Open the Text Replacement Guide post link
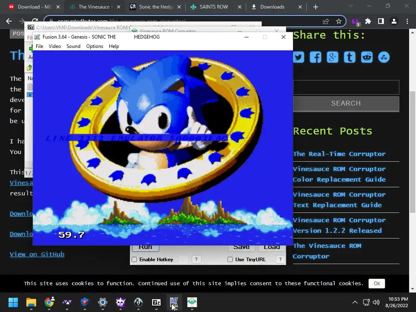The height and width of the screenshot is (312, 416). click(339, 200)
